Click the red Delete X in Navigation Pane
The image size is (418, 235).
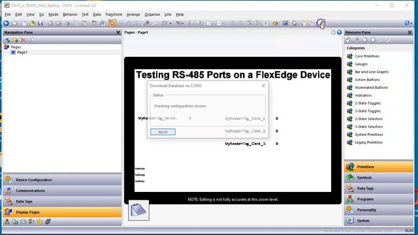pyautogui.click(x=24, y=40)
